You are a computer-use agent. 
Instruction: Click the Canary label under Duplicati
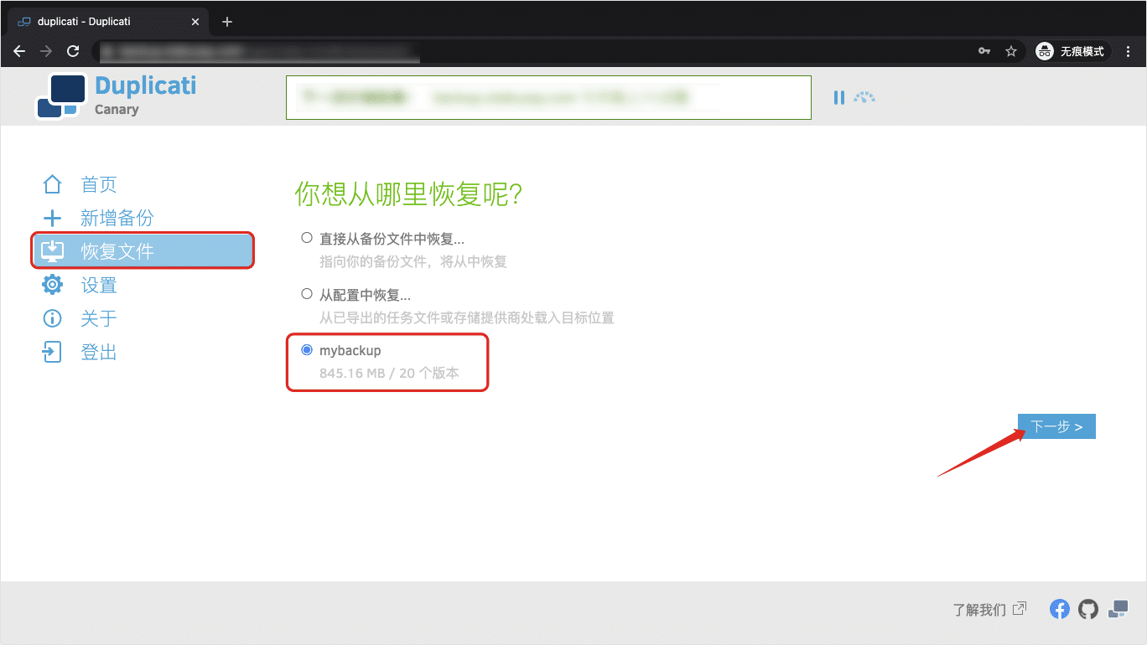[117, 110]
